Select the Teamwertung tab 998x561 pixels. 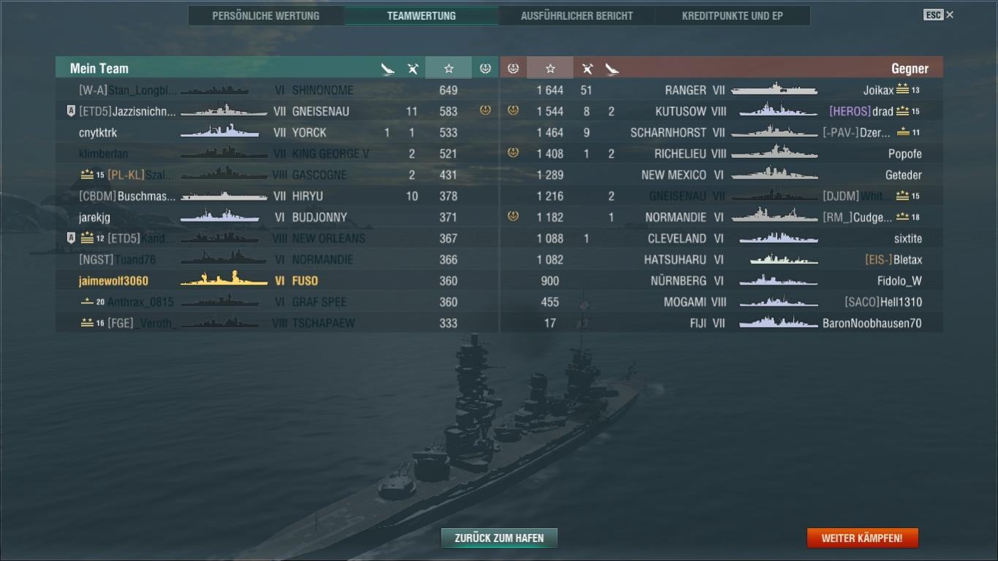click(x=421, y=15)
